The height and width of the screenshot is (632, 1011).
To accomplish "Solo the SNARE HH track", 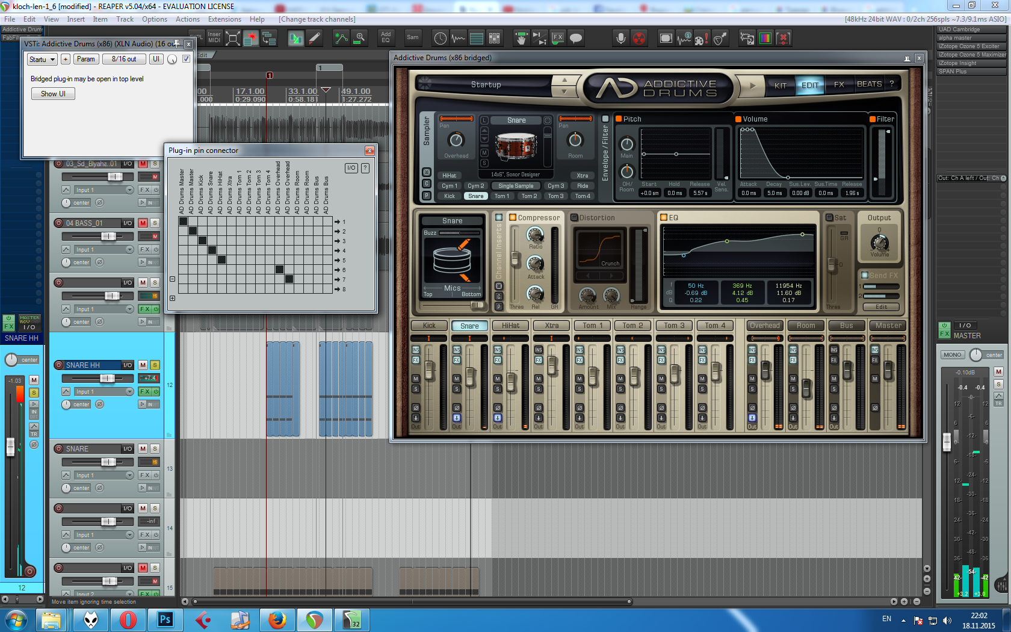I will point(155,365).
